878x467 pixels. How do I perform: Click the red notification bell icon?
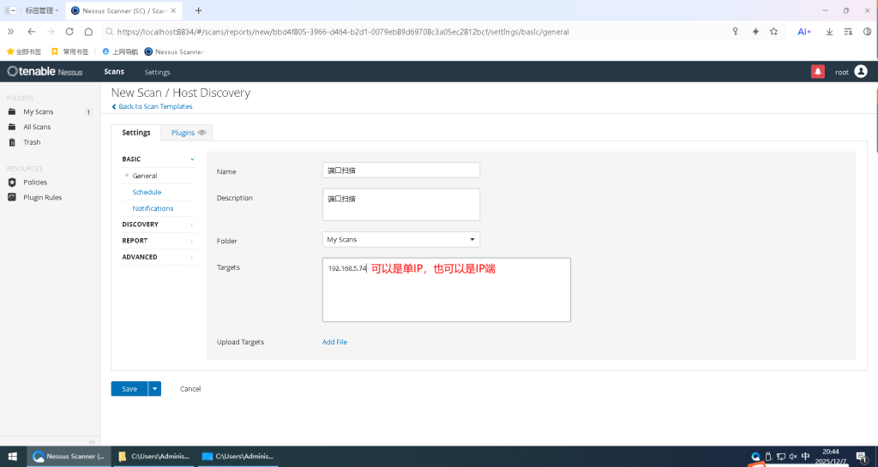[x=817, y=72]
